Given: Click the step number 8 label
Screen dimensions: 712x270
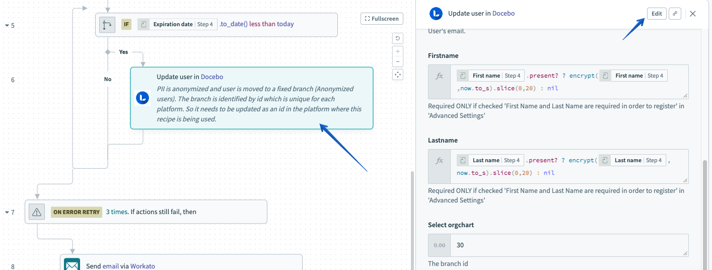Looking at the screenshot, I should coord(13,266).
